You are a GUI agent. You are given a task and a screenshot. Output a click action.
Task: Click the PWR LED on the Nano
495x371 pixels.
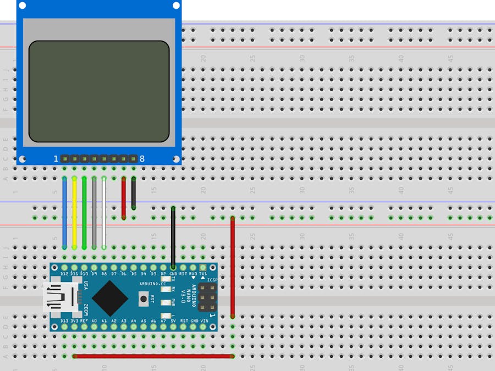[166, 302]
